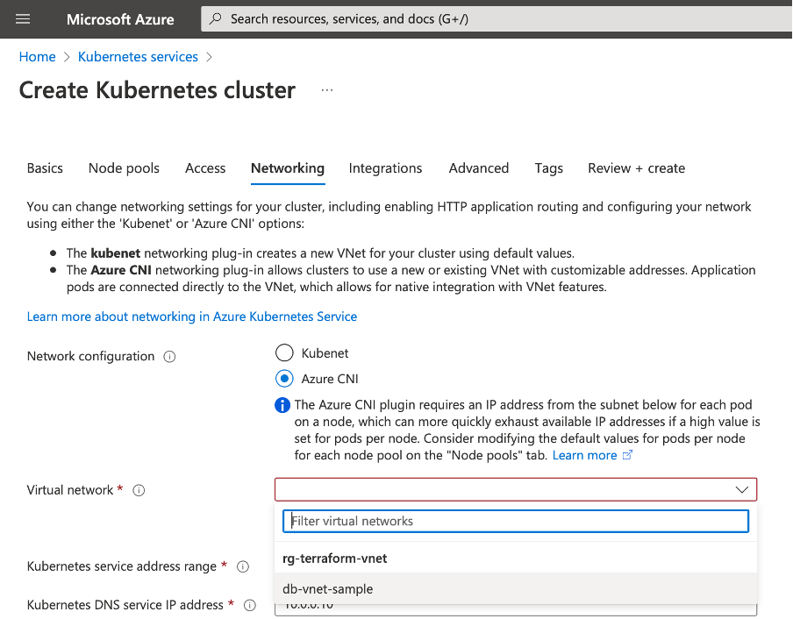Show info for Kubernetes DNS service IP address
793x619 pixels.
(x=250, y=605)
